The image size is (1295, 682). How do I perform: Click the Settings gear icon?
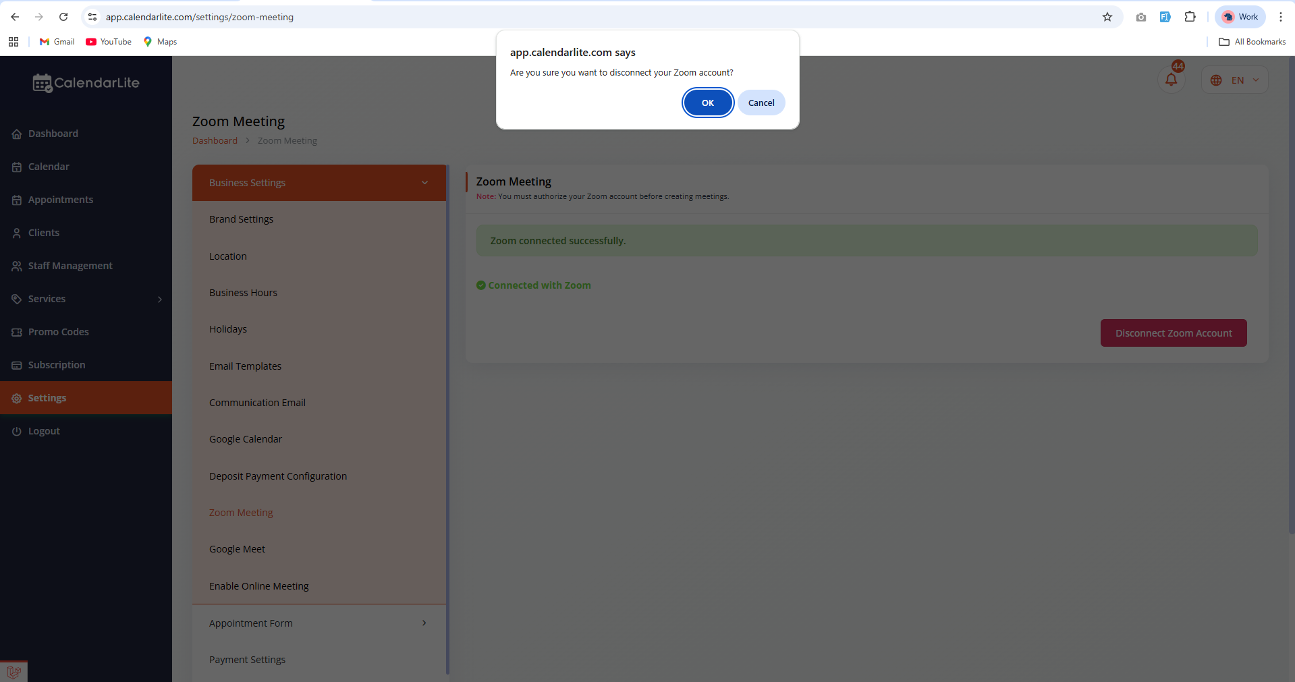tap(17, 399)
